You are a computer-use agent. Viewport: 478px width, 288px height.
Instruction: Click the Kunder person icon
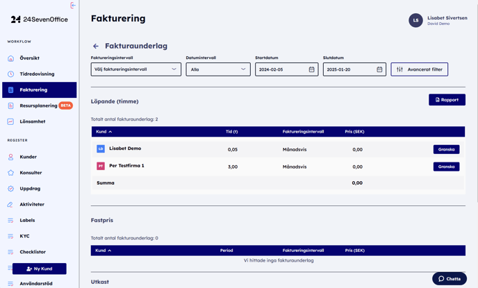10,157
